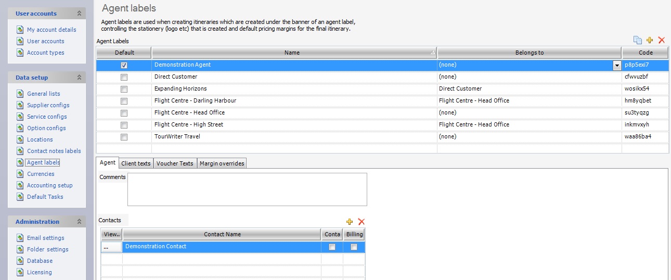Go to My account details
This screenshot has height=280, width=671.
tap(51, 30)
